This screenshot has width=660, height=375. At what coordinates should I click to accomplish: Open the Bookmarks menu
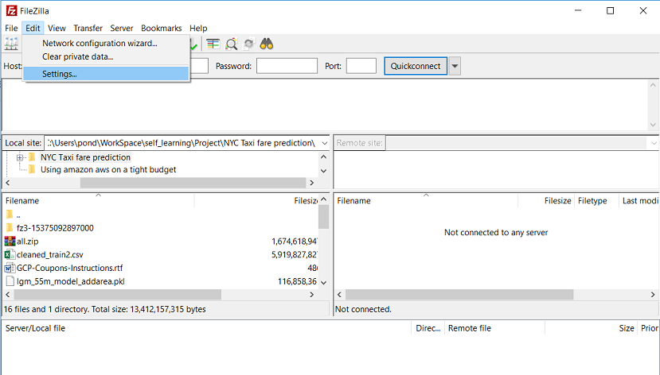point(161,28)
